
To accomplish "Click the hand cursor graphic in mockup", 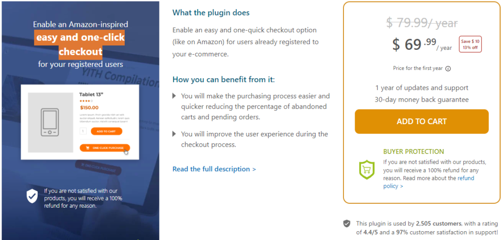I will [x=126, y=151].
